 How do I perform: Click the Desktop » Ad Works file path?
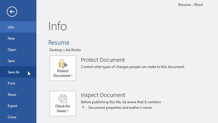pyautogui.click(x=65, y=50)
